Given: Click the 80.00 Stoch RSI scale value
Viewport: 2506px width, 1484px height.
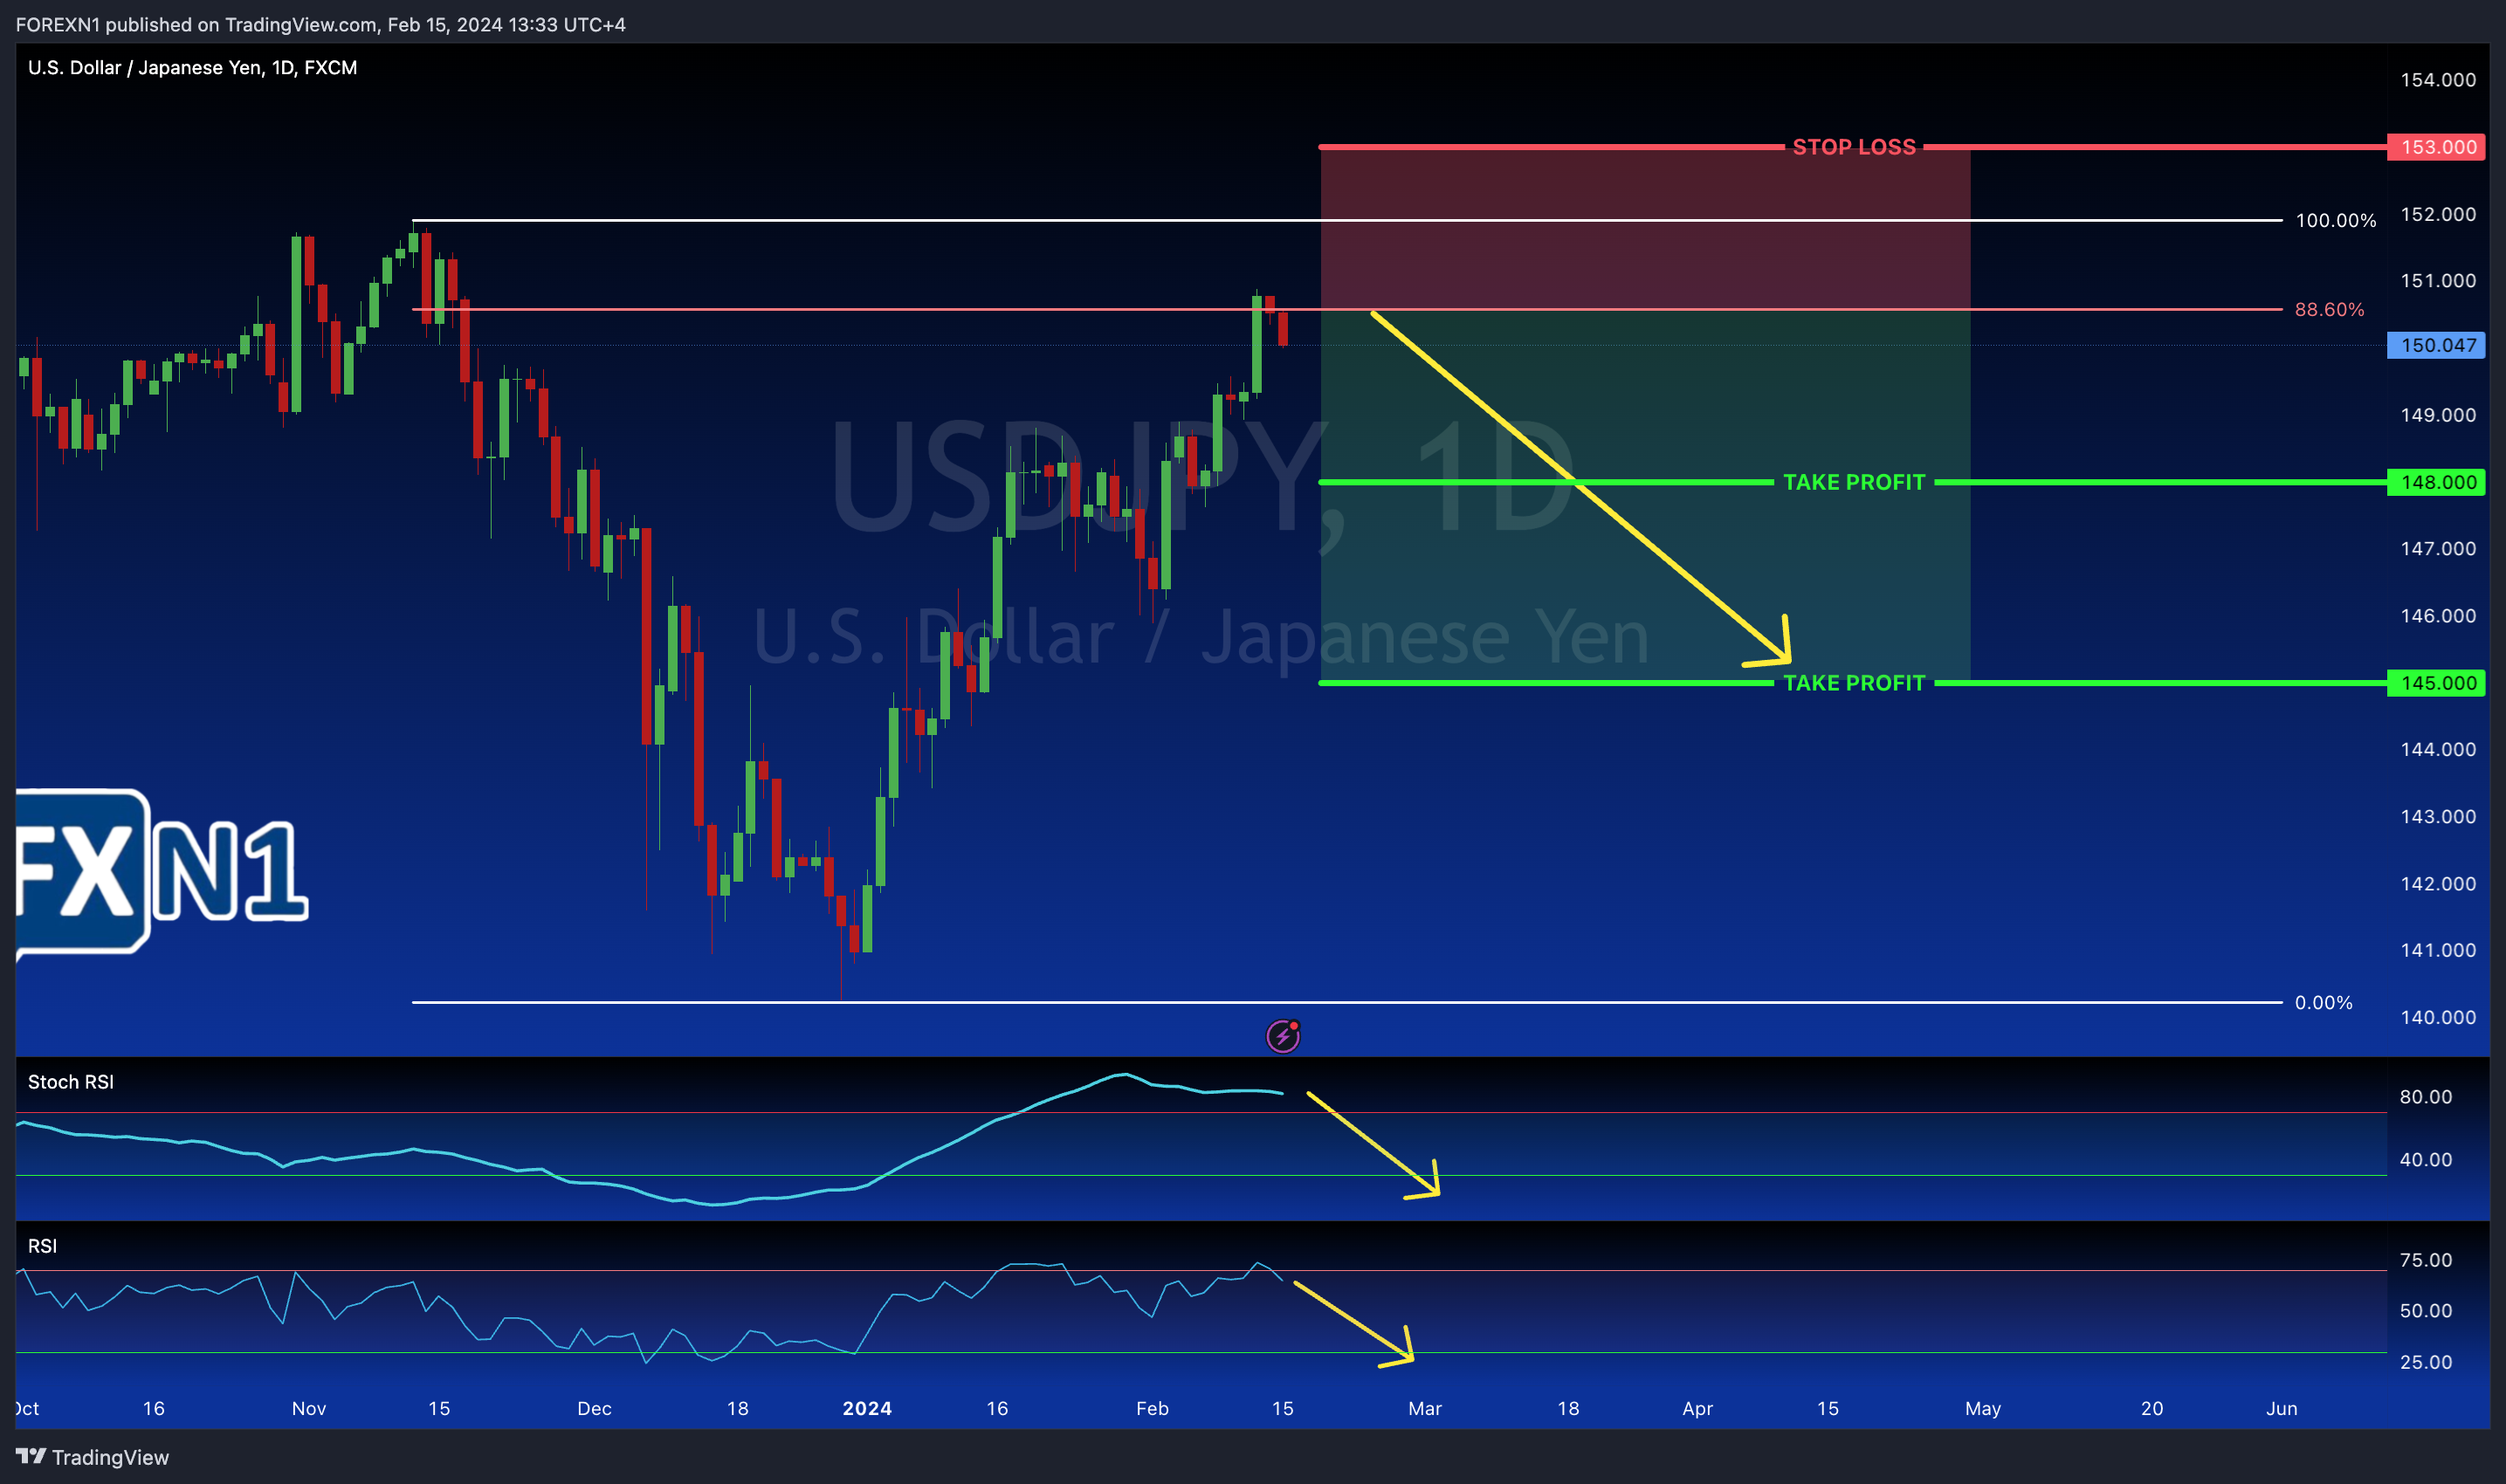Looking at the screenshot, I should click(x=2426, y=1097).
